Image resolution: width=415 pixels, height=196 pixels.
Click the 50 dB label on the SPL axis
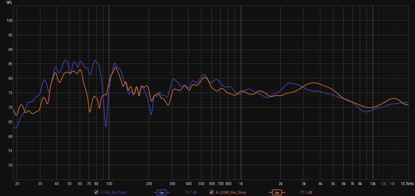coord(9,165)
